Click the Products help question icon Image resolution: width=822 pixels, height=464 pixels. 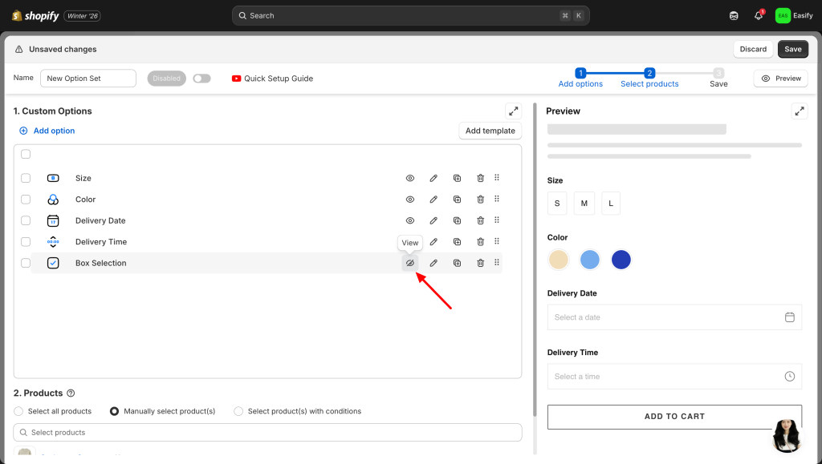[x=71, y=393]
